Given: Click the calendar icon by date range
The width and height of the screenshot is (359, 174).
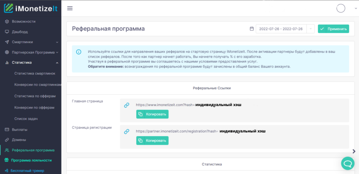Looking at the screenshot, I should coord(252,29).
